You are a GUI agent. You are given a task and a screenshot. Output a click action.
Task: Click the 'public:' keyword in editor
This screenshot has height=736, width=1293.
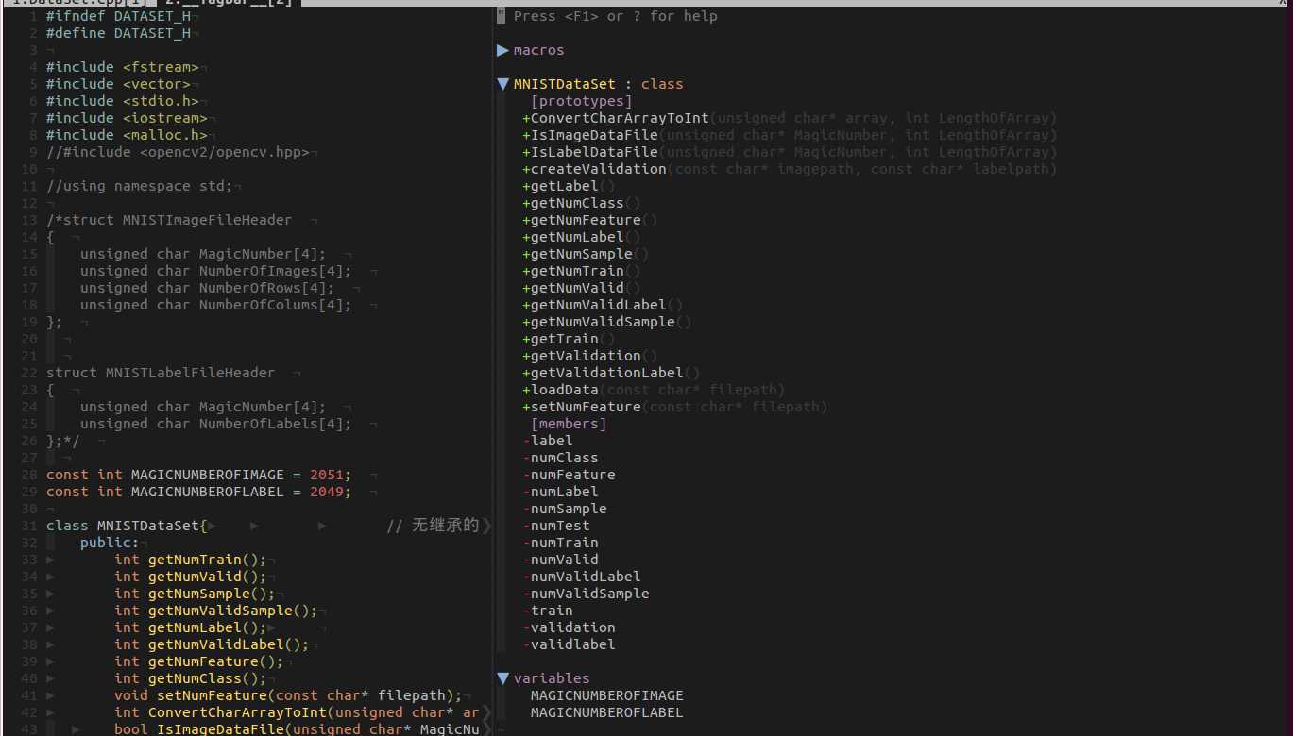point(110,543)
